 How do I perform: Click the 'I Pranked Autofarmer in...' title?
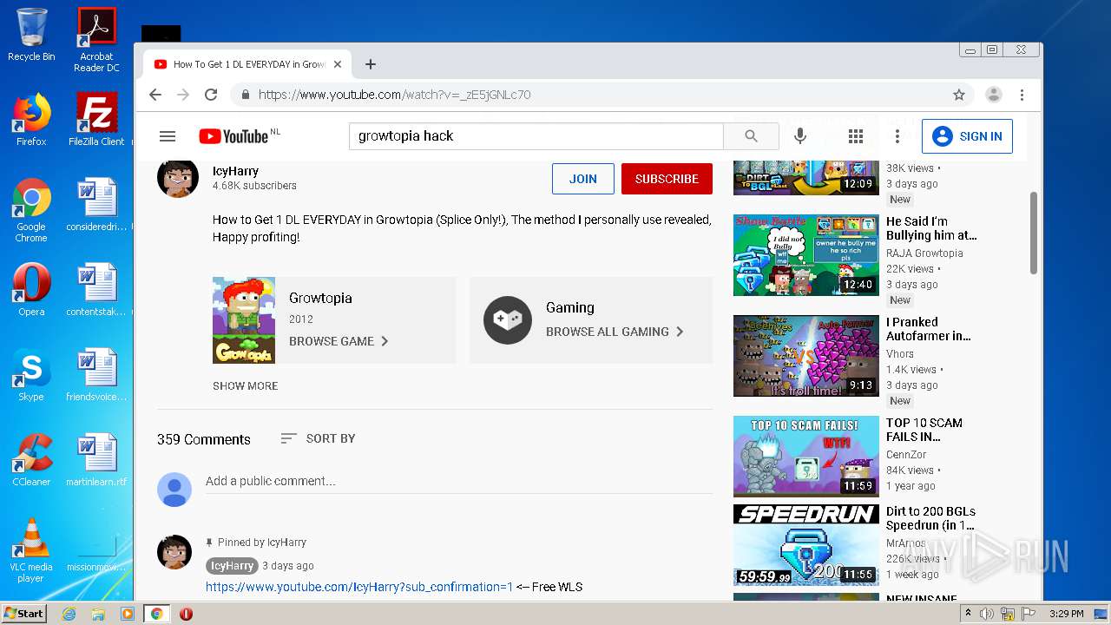pyautogui.click(x=928, y=329)
